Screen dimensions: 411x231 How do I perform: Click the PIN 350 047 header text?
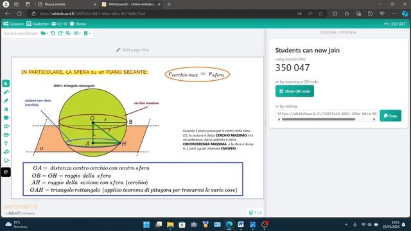pyautogui.click(x=394, y=24)
